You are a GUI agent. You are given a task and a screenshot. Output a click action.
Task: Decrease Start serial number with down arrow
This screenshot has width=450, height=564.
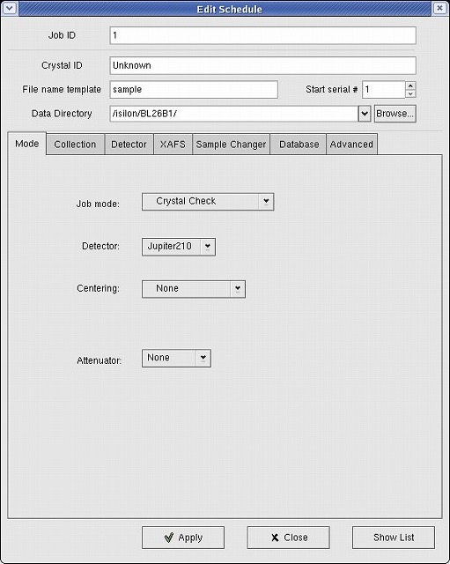click(x=410, y=94)
